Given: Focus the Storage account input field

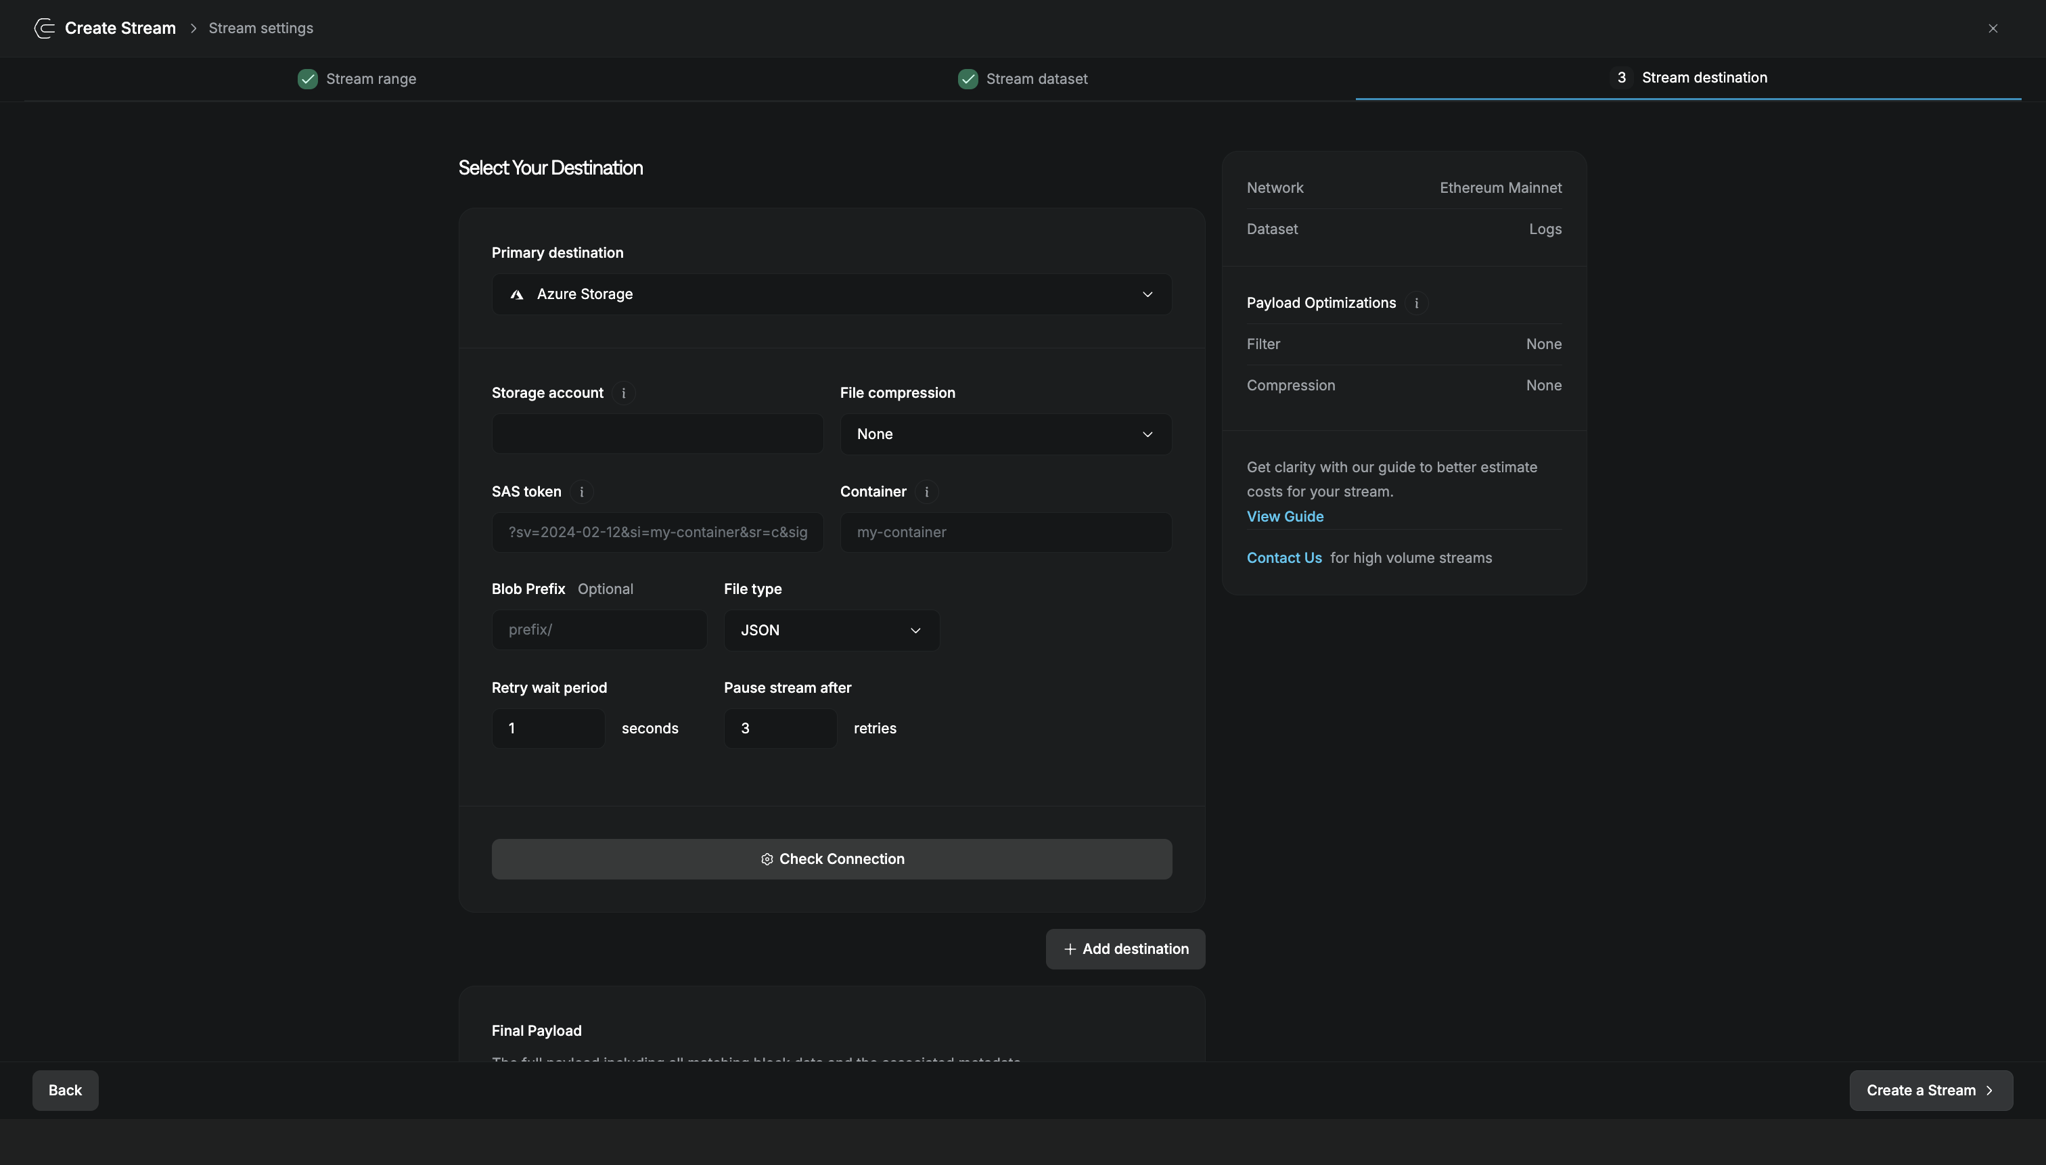Looking at the screenshot, I should tap(657, 434).
